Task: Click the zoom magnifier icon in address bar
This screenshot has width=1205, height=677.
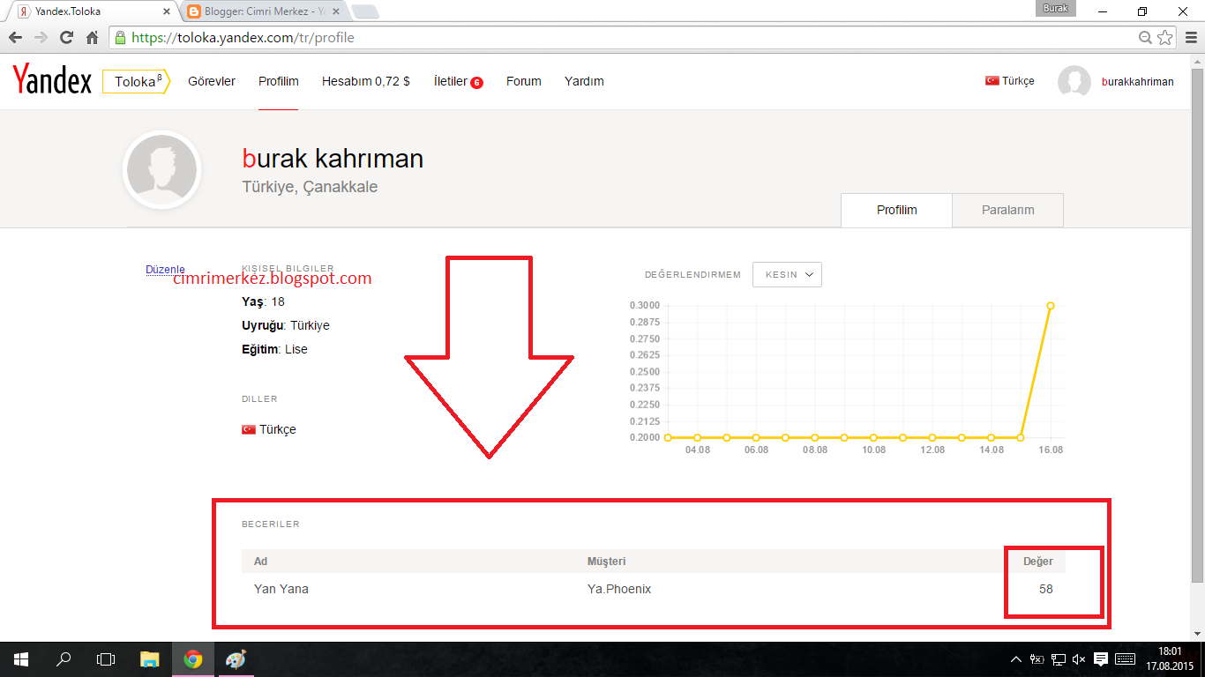Action: click(x=1145, y=38)
